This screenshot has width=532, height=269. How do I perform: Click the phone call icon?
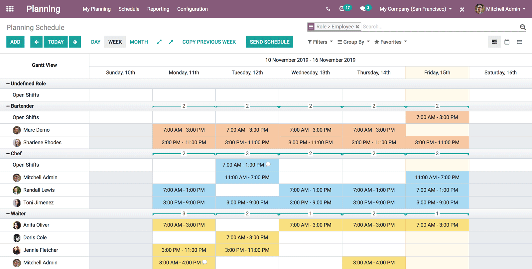pos(328,9)
